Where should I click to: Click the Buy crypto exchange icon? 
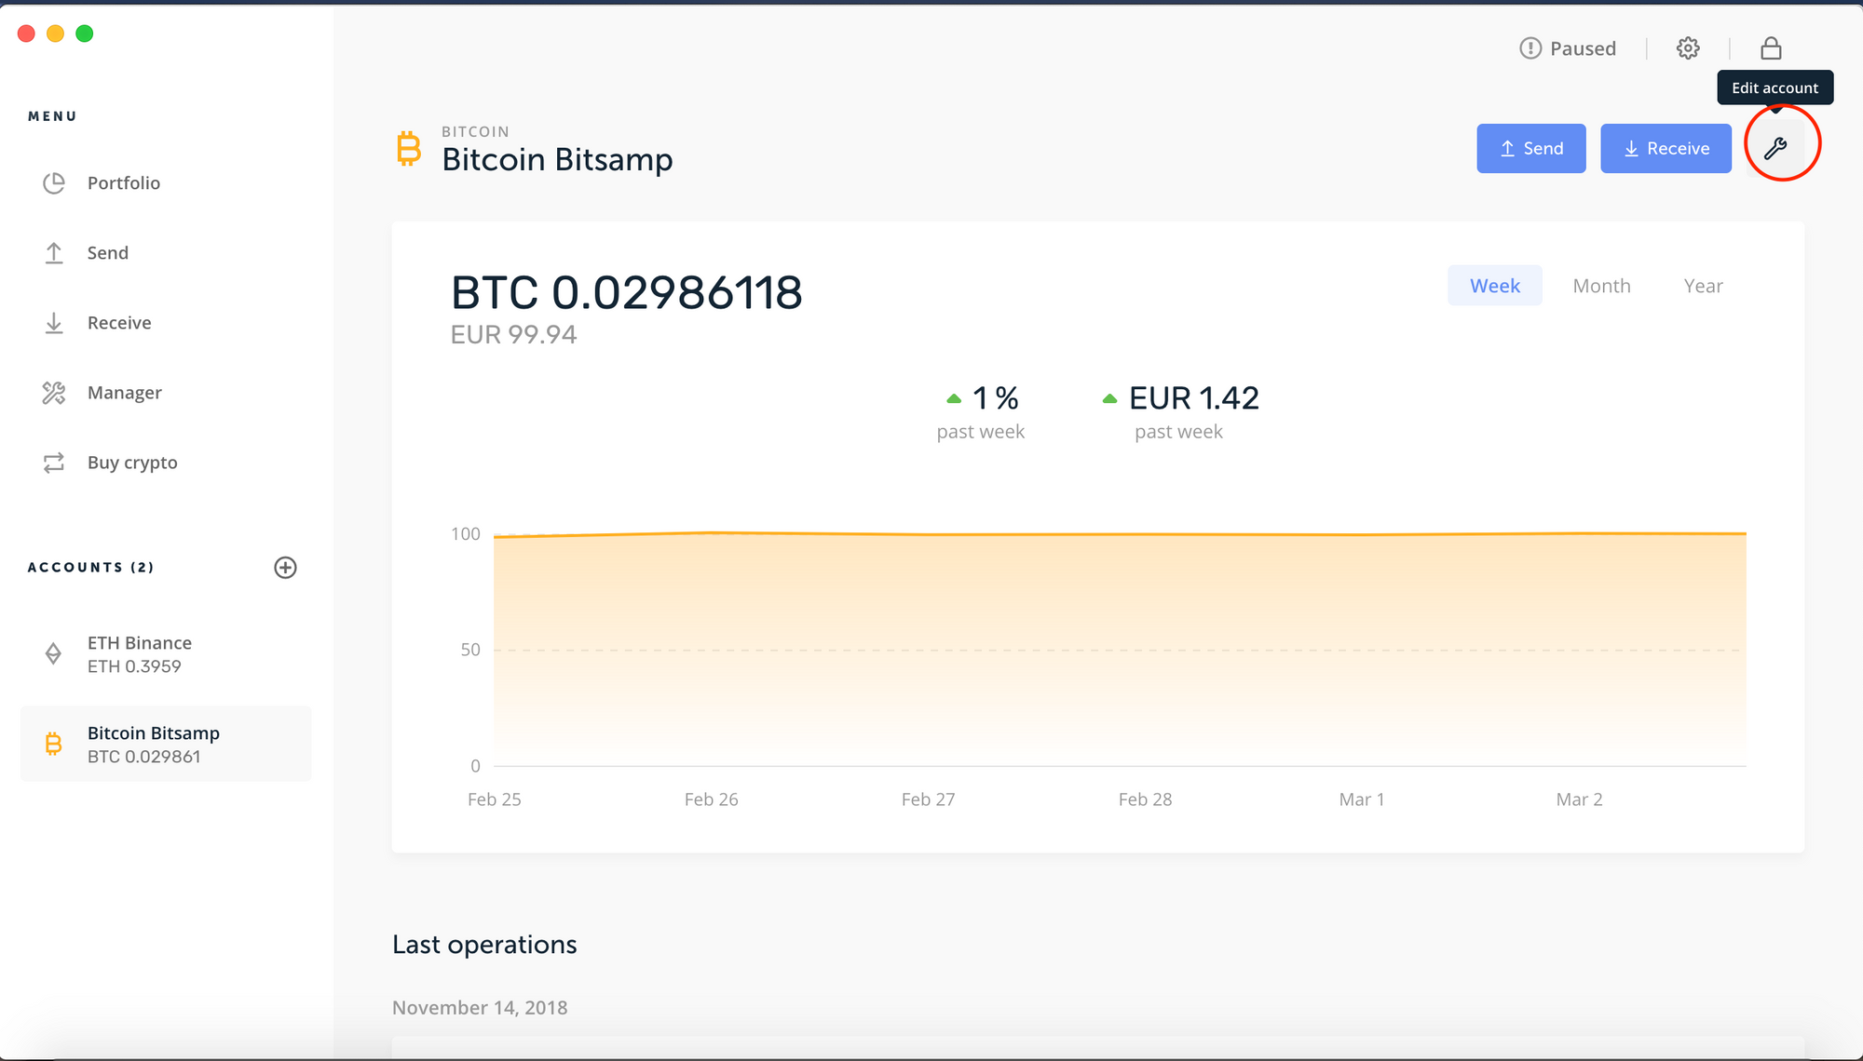pos(56,463)
